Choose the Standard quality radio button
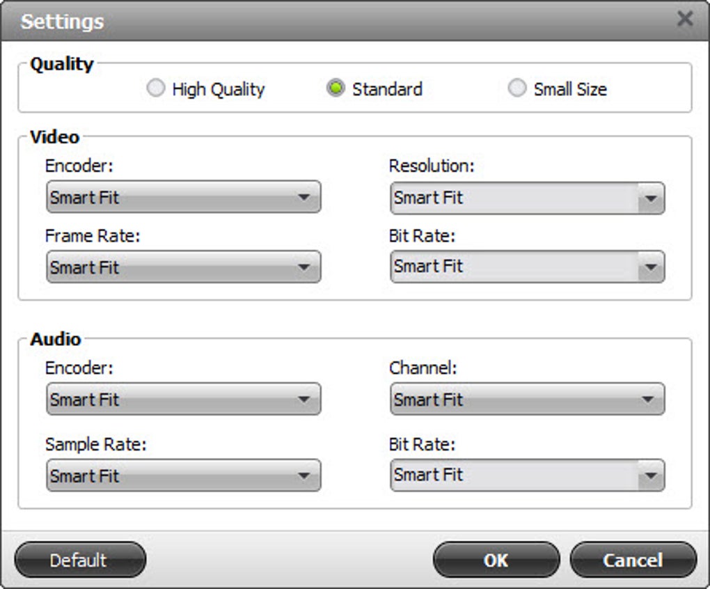Screen dimensions: 710x589 (x=336, y=88)
